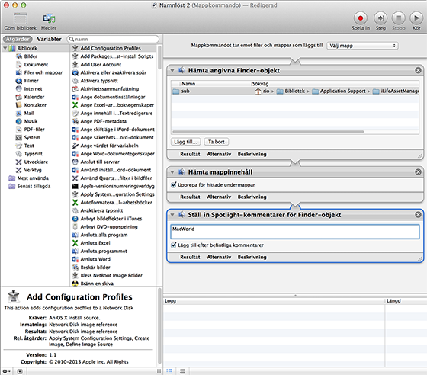
Task: Select the System library category
Action: [x=32, y=138]
